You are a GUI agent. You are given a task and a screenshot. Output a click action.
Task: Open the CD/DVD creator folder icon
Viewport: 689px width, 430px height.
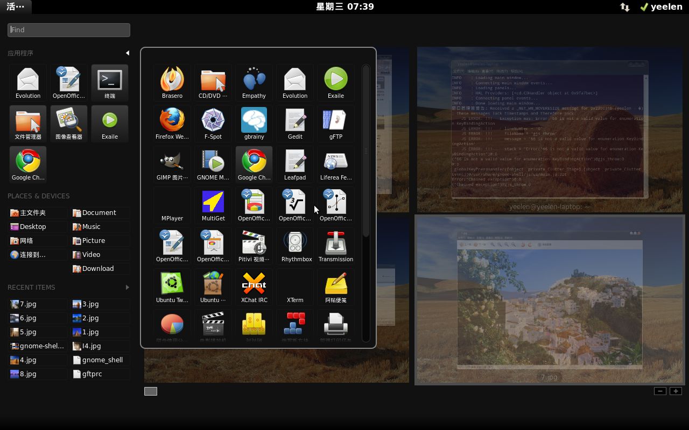click(x=213, y=83)
